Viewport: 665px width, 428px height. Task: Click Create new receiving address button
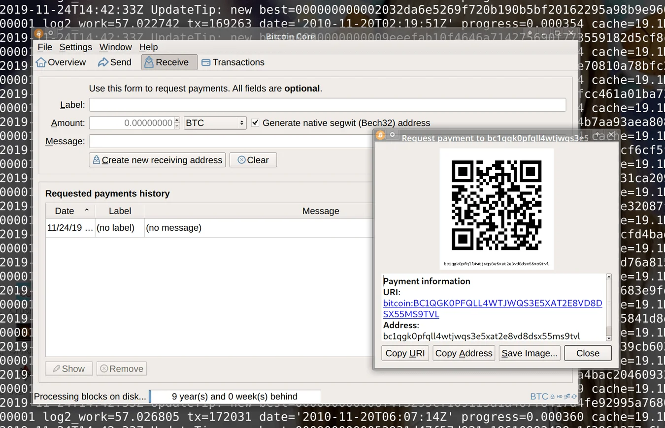(157, 160)
